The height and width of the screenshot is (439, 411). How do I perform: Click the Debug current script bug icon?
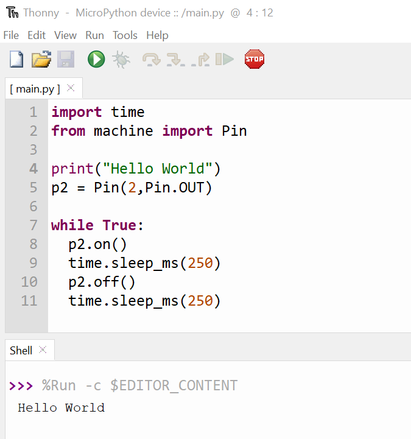coord(121,59)
